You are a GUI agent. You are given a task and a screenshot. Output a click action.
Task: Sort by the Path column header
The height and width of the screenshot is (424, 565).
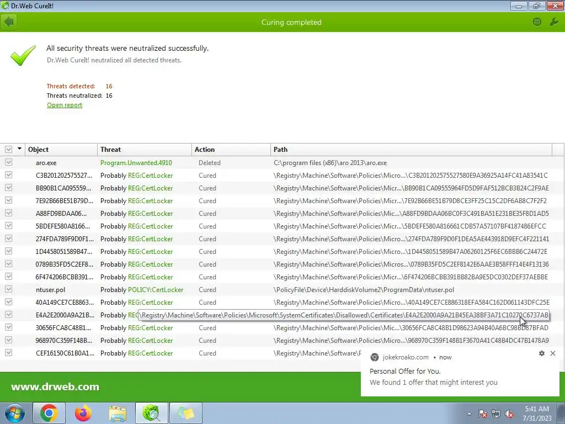[411, 149]
